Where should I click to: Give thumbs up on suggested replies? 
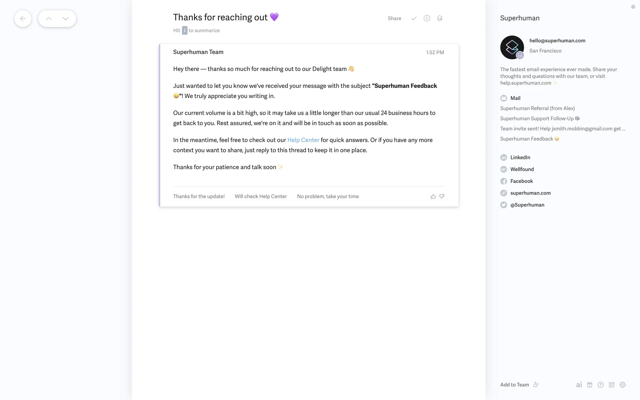click(433, 196)
